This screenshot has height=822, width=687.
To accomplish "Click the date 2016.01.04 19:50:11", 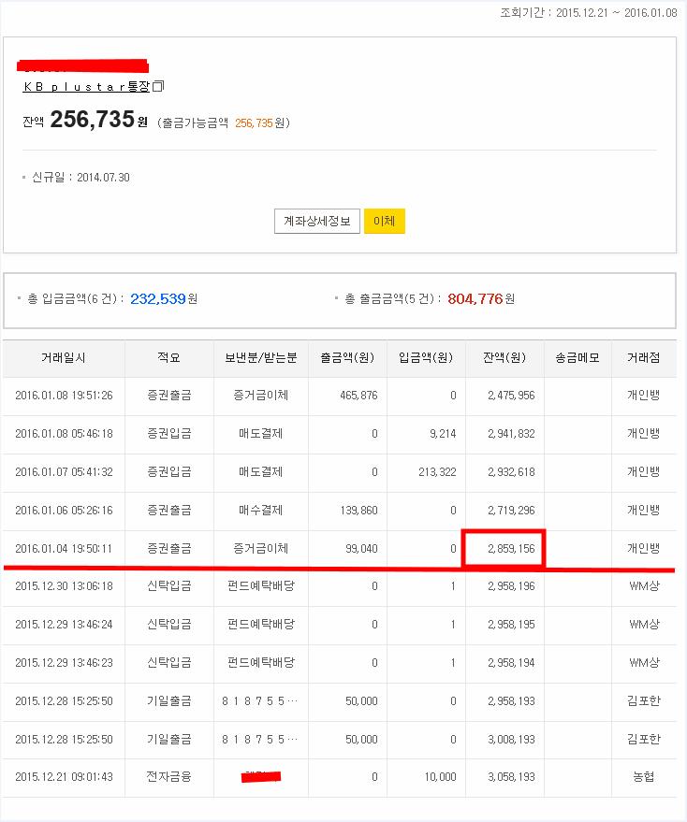I will coord(64,549).
